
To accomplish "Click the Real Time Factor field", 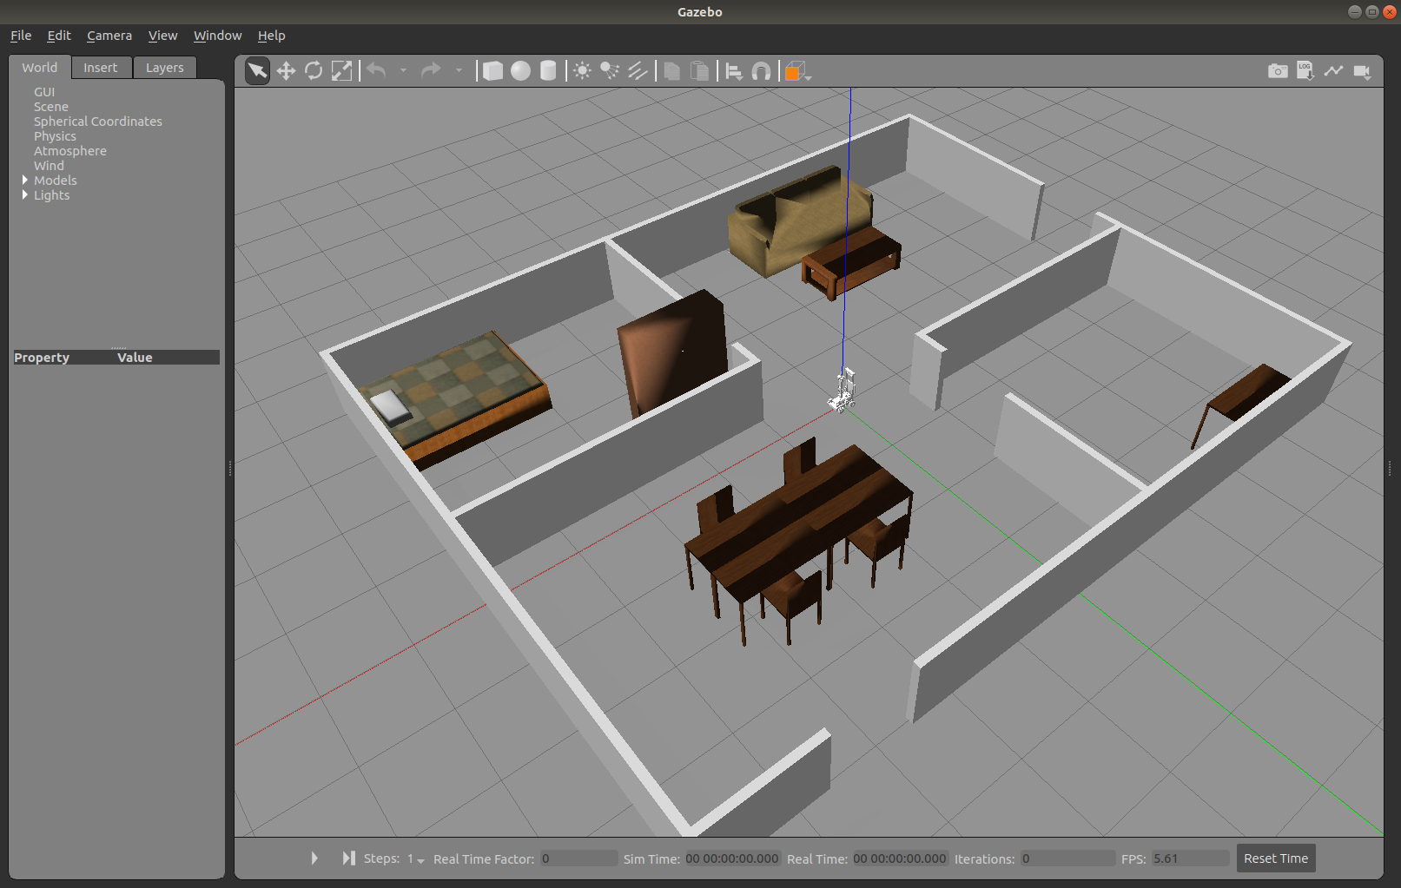I will coord(578,858).
